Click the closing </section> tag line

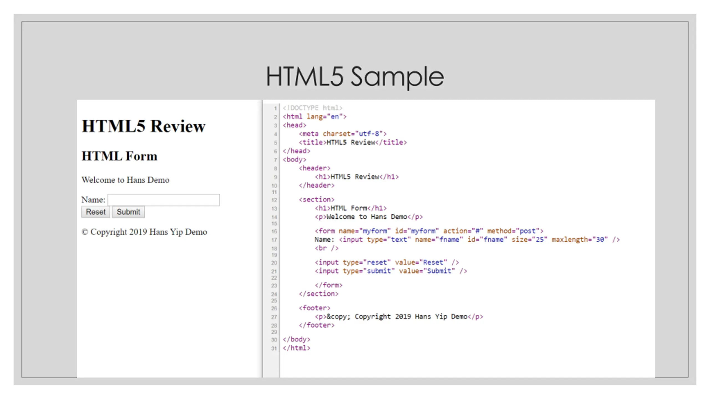click(319, 293)
